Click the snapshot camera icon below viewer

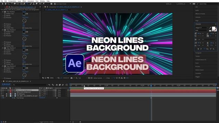(x=72, y=78)
